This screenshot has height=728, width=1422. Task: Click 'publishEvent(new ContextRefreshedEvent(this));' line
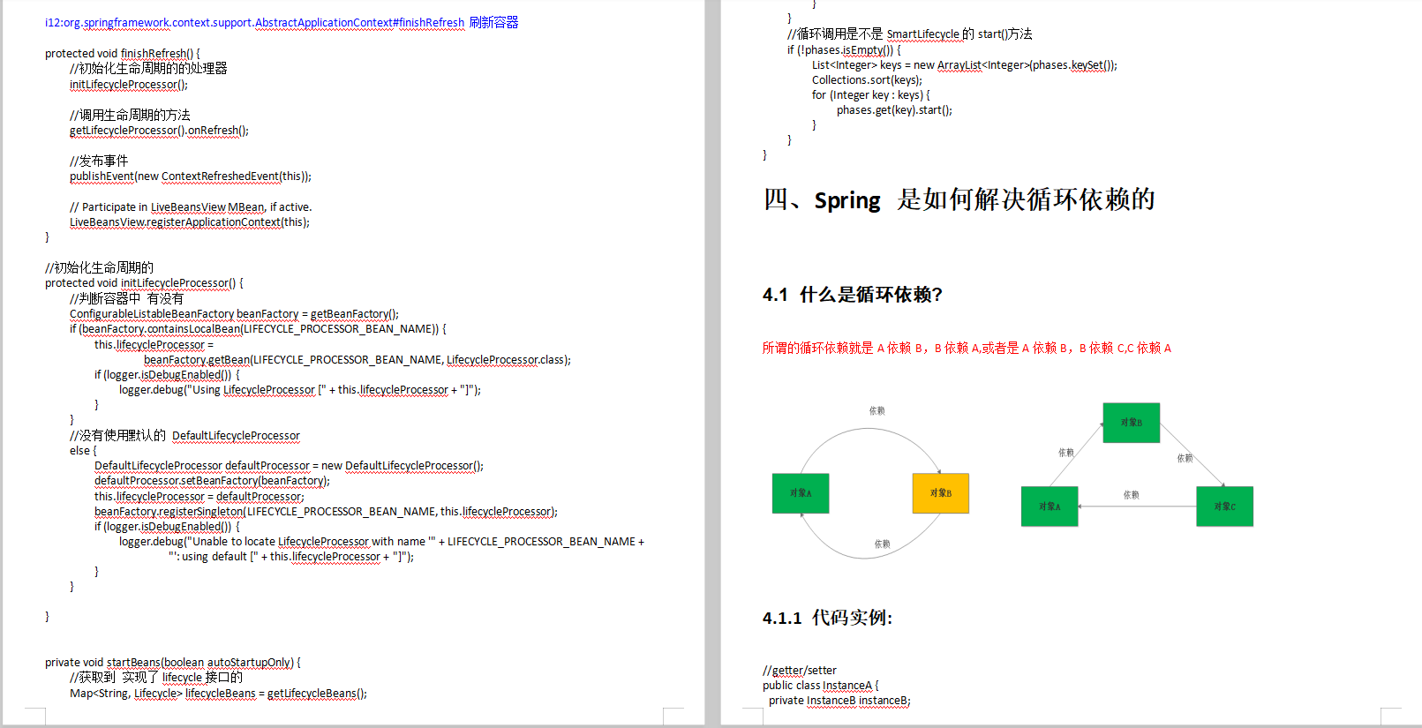click(191, 176)
